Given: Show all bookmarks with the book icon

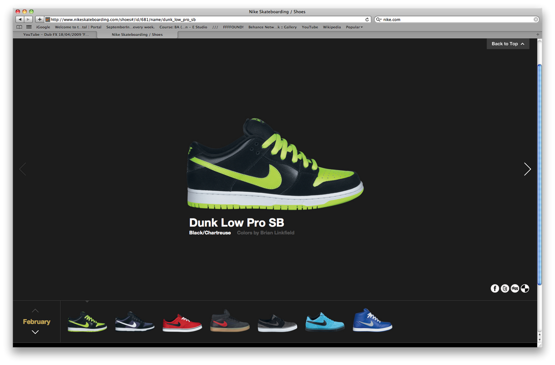Looking at the screenshot, I should point(19,27).
